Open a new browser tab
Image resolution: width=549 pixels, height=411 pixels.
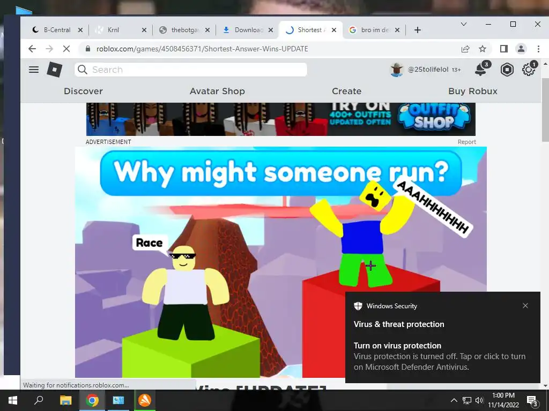click(417, 30)
